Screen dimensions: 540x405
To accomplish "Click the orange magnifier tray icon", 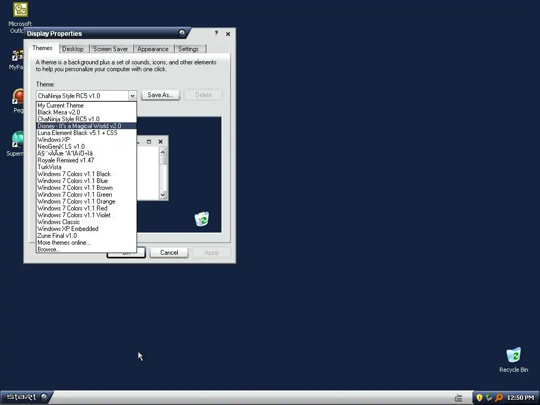I will pos(499,398).
